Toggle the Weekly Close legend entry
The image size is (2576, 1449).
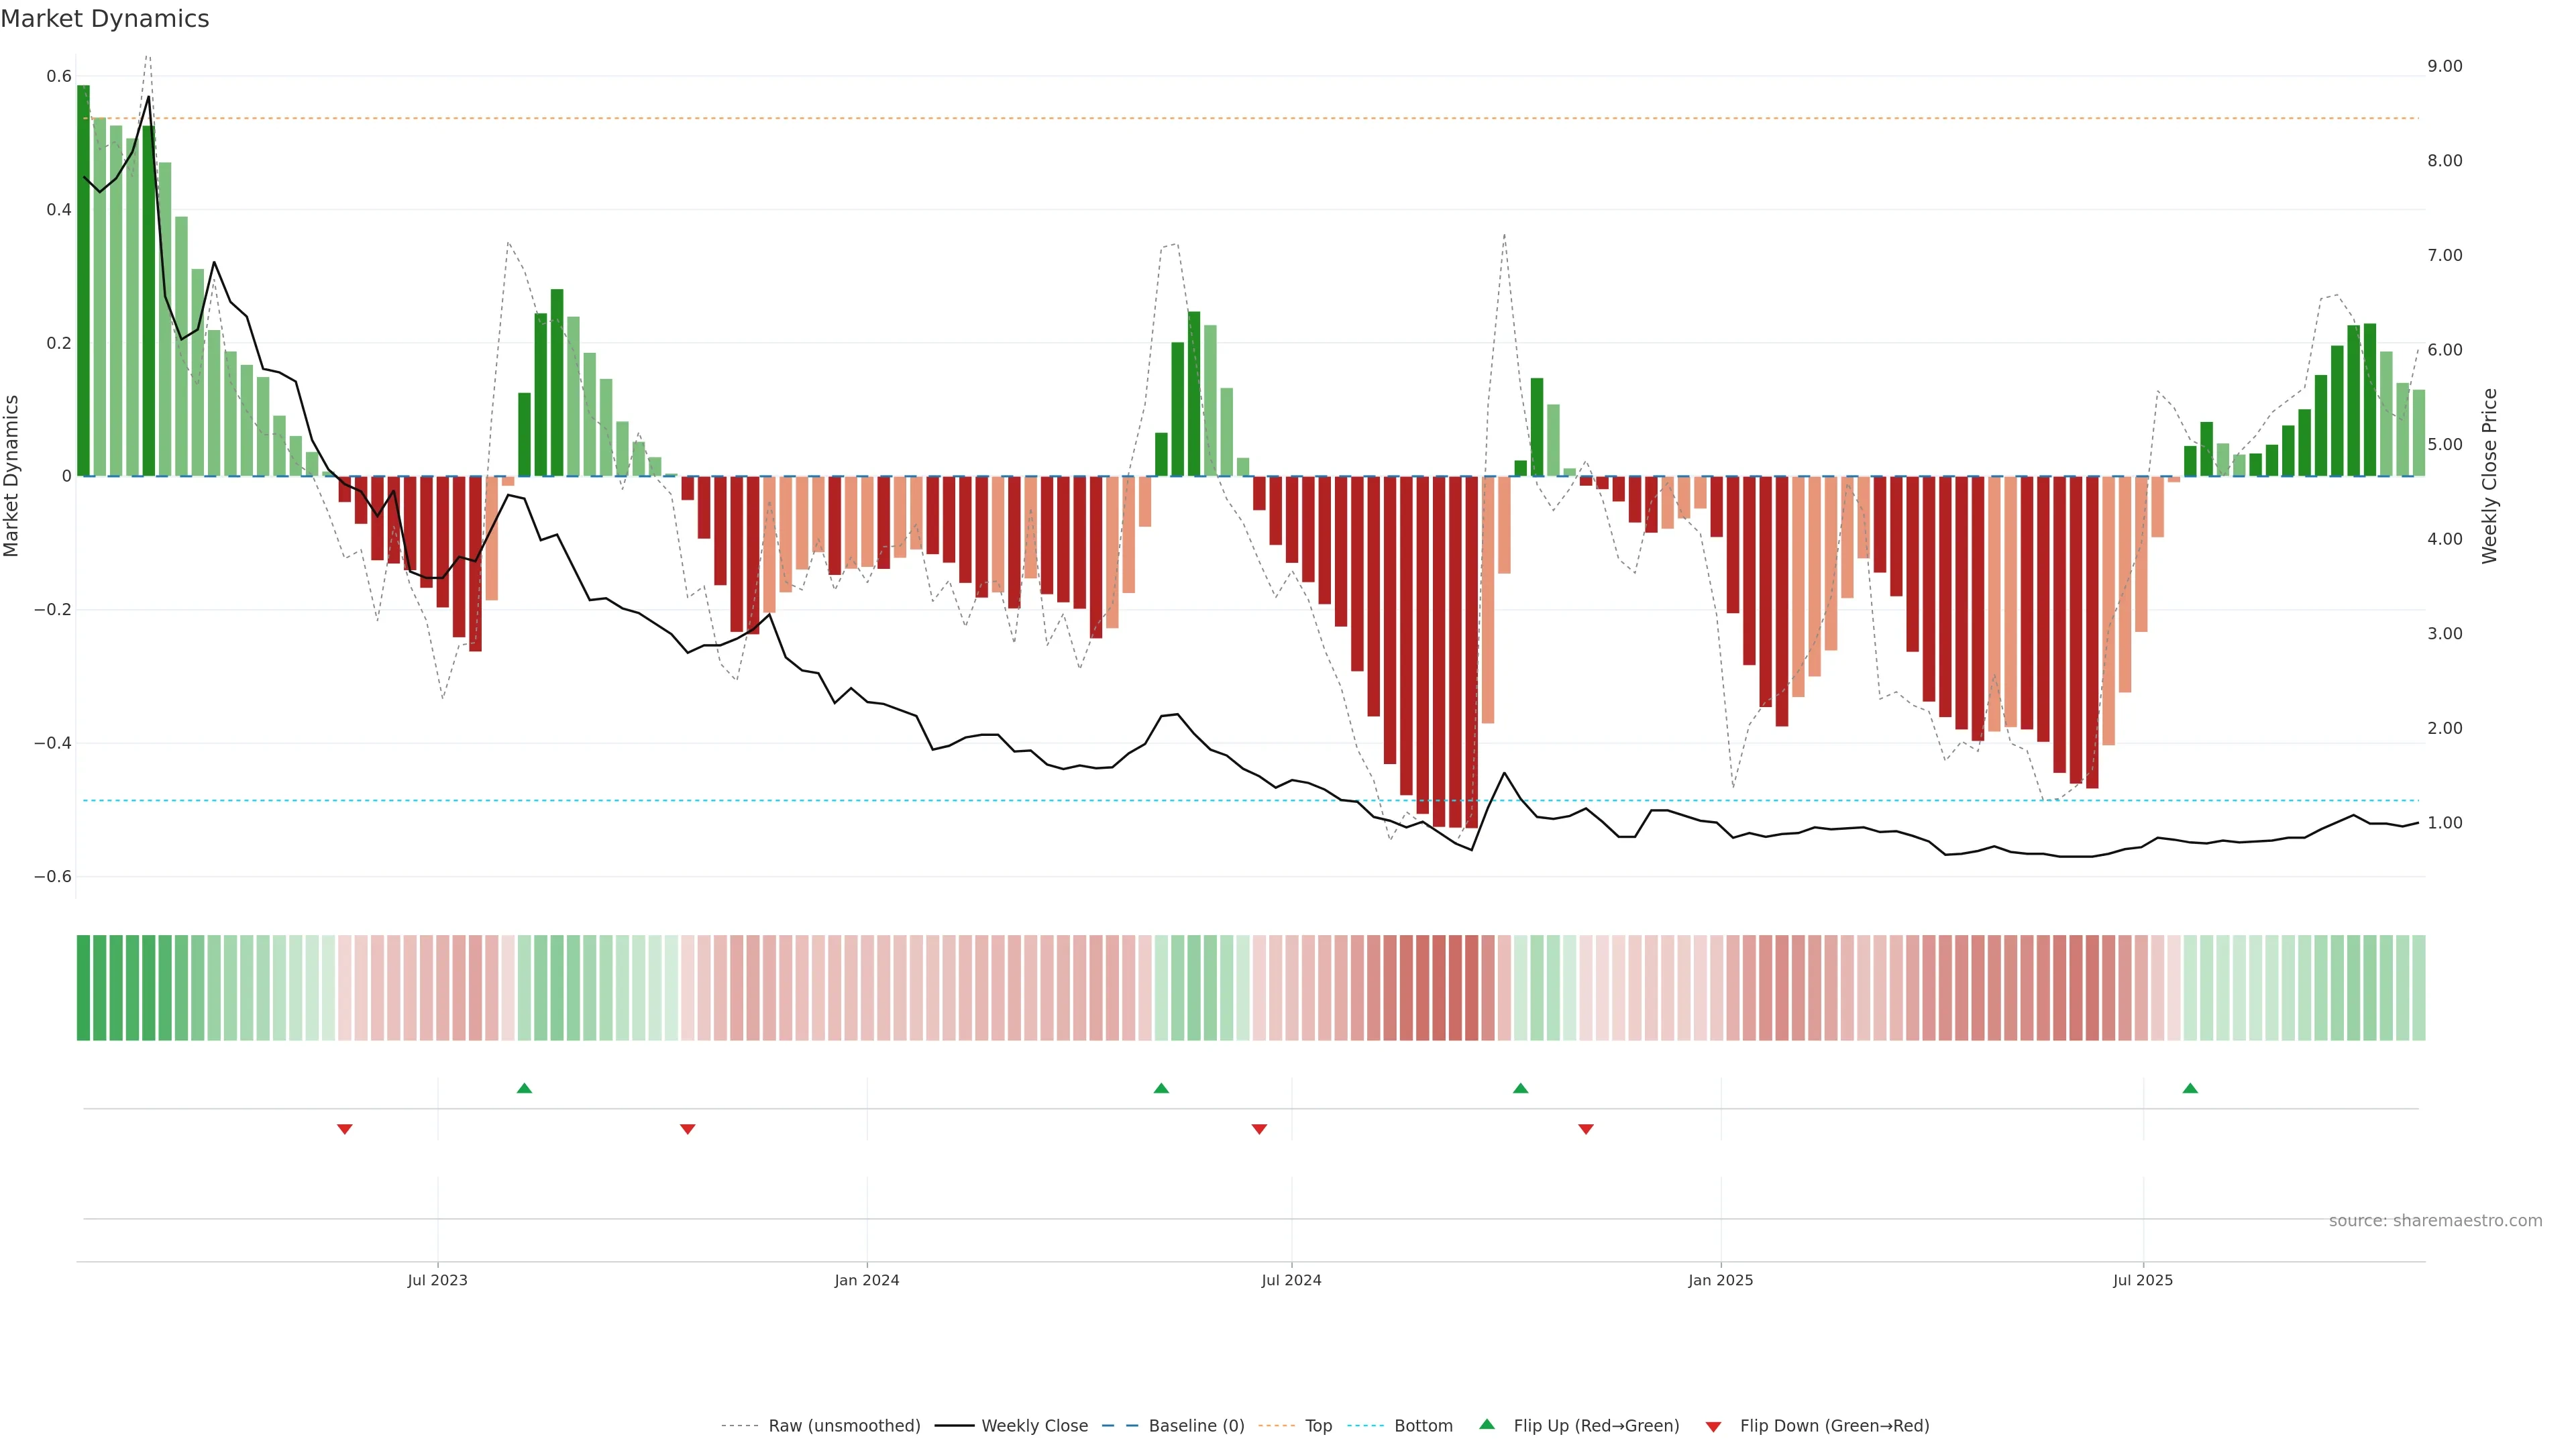tap(1034, 1425)
